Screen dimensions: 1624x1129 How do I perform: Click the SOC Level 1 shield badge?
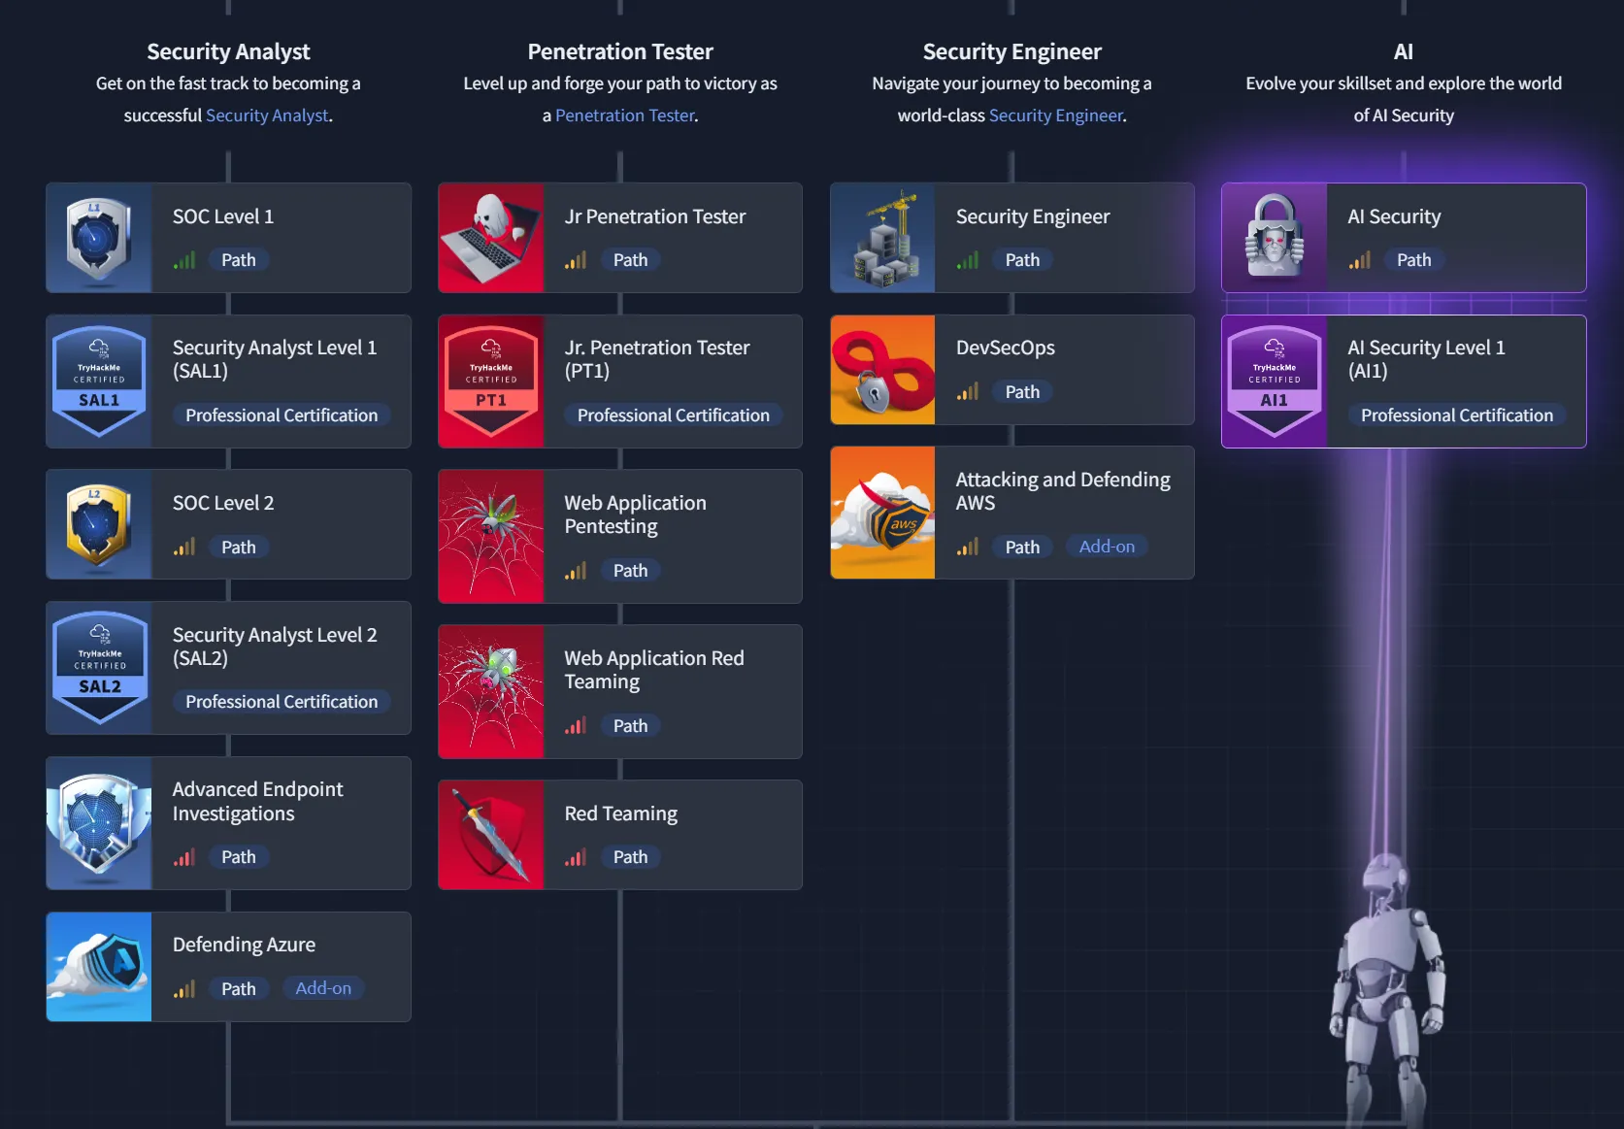[x=99, y=238]
